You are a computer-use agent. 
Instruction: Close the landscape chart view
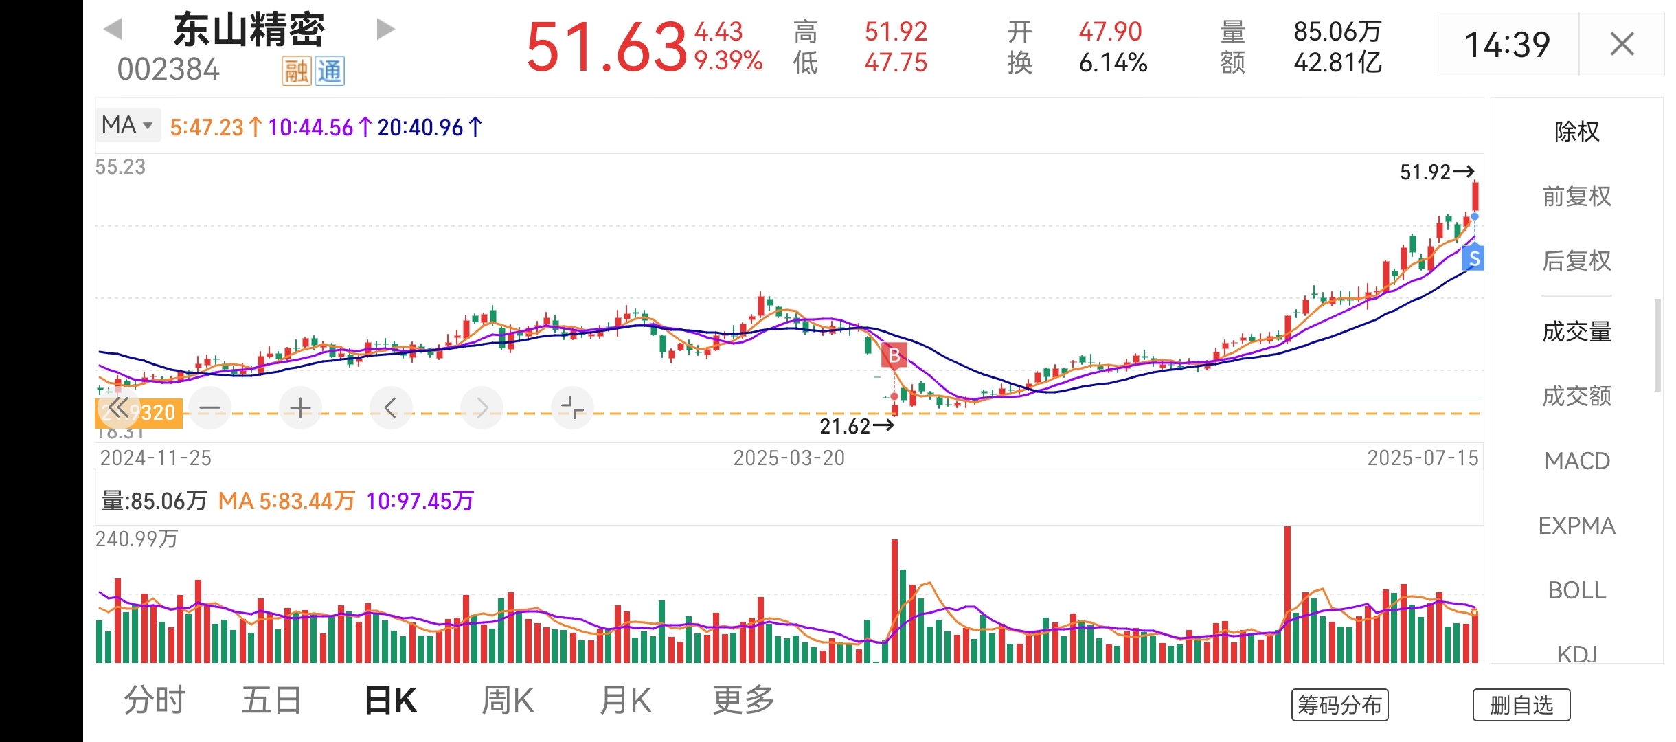point(1622,44)
